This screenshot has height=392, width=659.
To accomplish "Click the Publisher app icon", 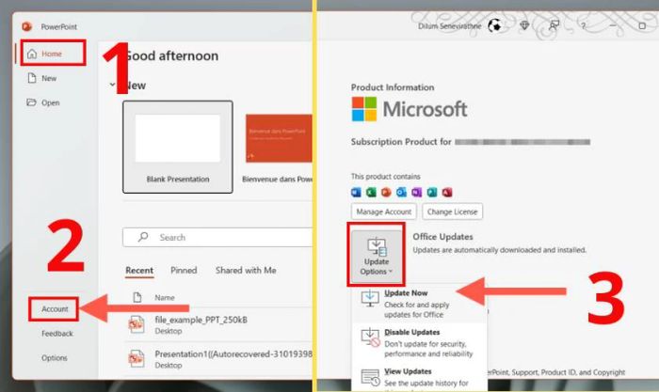I will click(431, 192).
